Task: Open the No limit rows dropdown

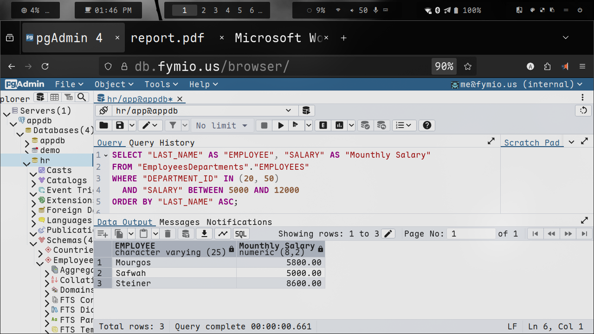Action: point(223,125)
